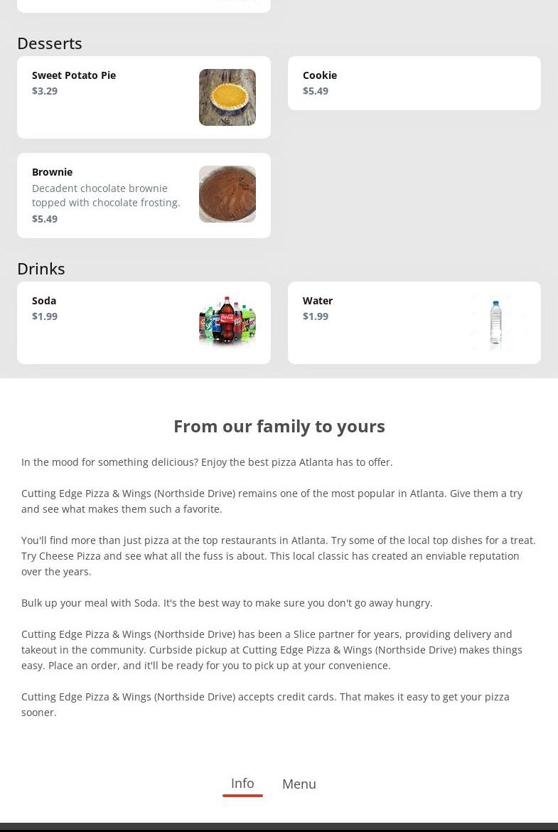Select the Brownie item title

click(x=52, y=172)
